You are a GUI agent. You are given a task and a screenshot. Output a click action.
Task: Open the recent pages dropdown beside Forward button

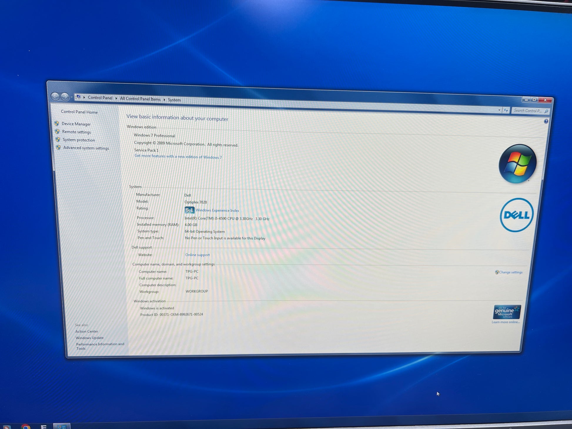tap(72, 97)
